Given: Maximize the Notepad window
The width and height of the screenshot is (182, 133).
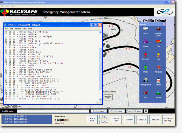Looking at the screenshot, I should tap(96, 25).
